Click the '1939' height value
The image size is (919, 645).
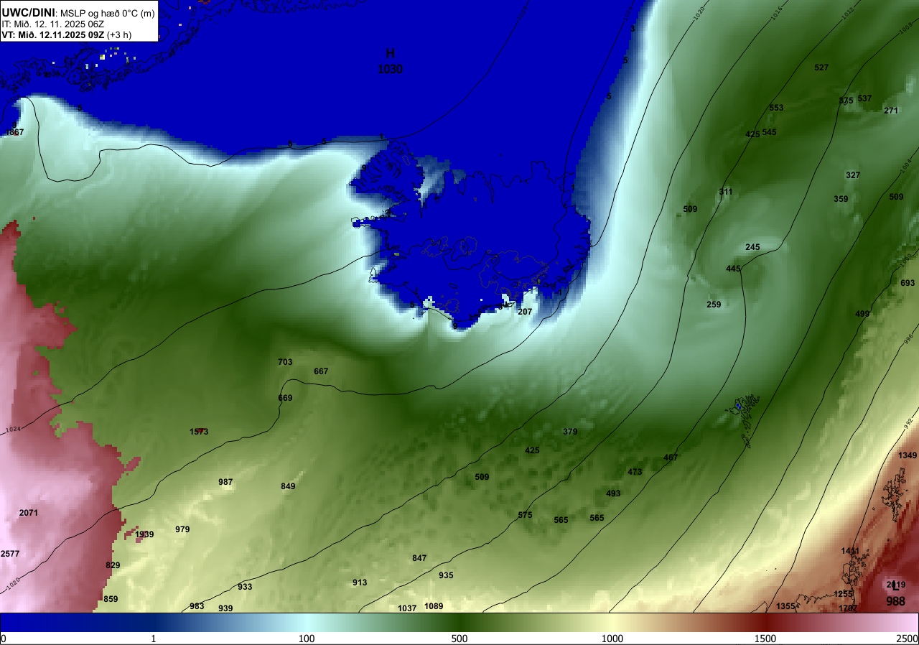[144, 534]
